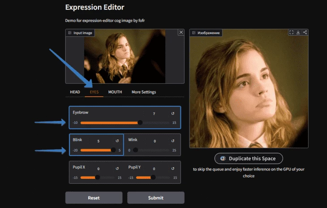Click the Pupil Y label
Image resolution: width=327 pixels, height=208 pixels.
tap(134, 167)
